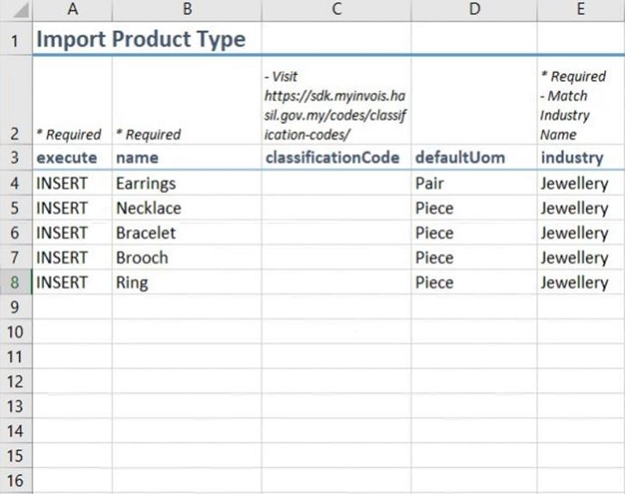The image size is (625, 494).
Task: Select 'Jewellery' cell in Ring row
Action: tap(581, 282)
